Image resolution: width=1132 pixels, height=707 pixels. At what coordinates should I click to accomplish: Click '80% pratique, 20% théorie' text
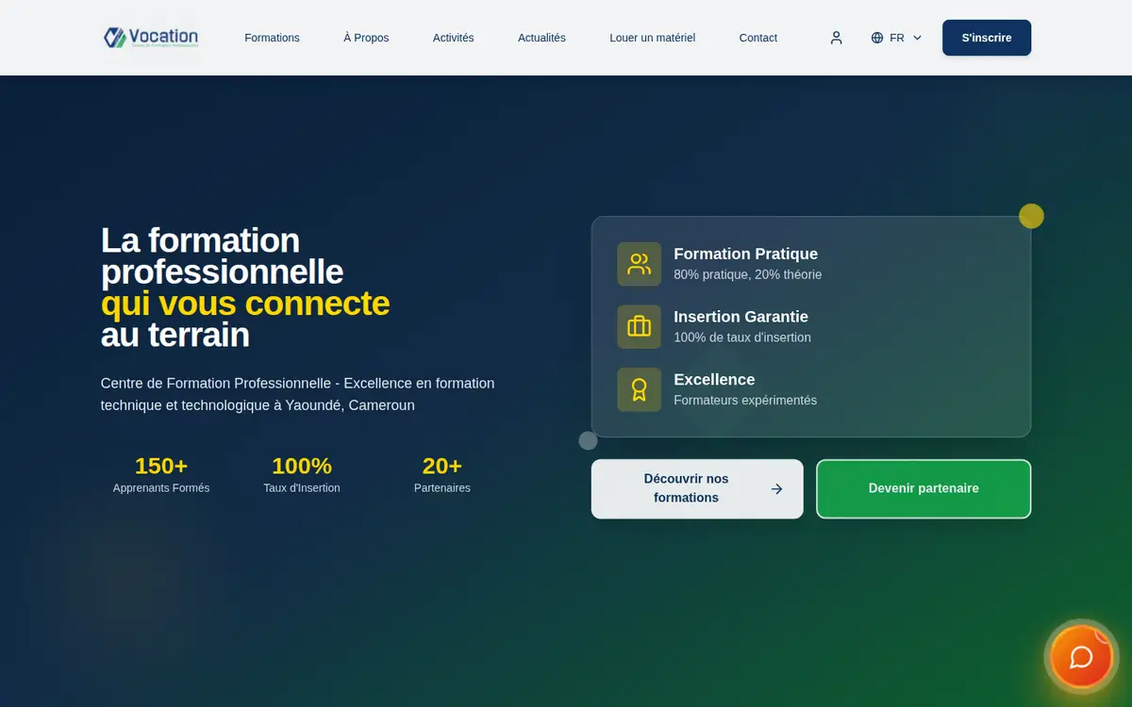tap(747, 275)
